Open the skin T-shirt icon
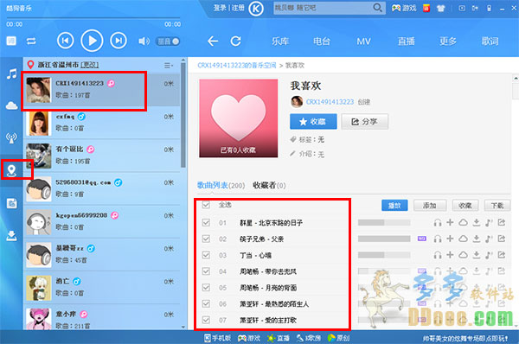 (440, 9)
